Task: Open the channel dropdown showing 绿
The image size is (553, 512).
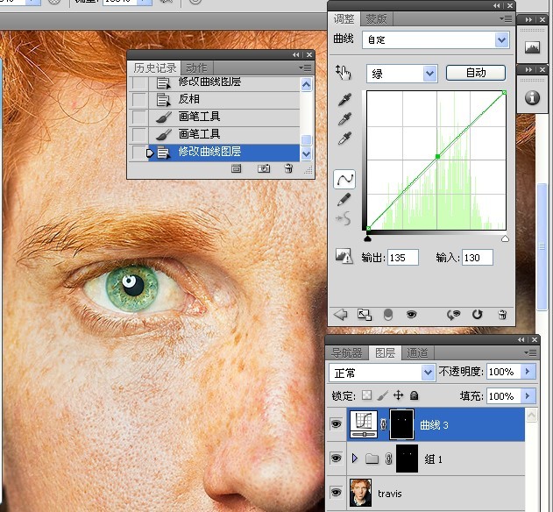Action: pyautogui.click(x=402, y=74)
